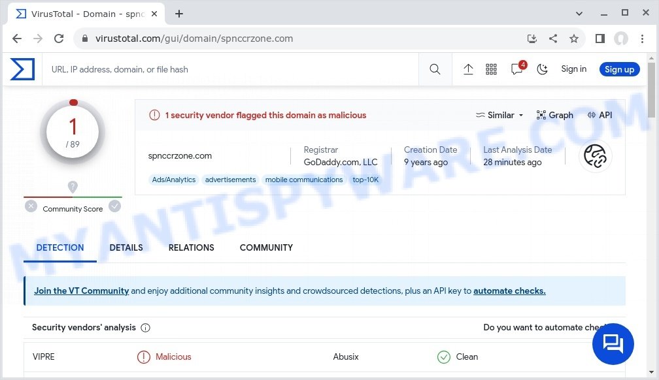Open the browser profile avatar
Image resolution: width=659 pixels, height=380 pixels.
(x=621, y=39)
